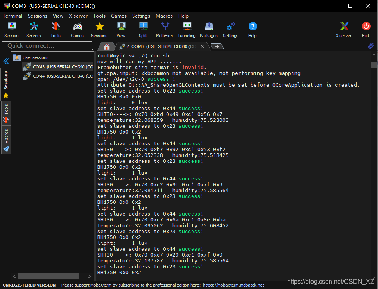Collapse the sidebar with double chevron
Viewport: 378px width, 289px height.
(6, 61)
